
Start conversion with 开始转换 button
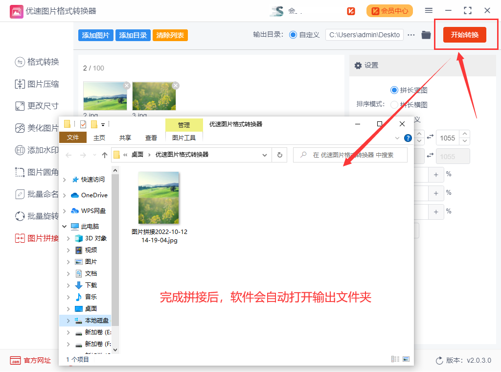coord(464,35)
